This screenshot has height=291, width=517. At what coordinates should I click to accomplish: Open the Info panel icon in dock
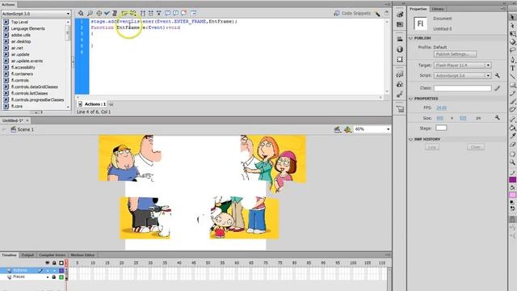tap(400, 49)
